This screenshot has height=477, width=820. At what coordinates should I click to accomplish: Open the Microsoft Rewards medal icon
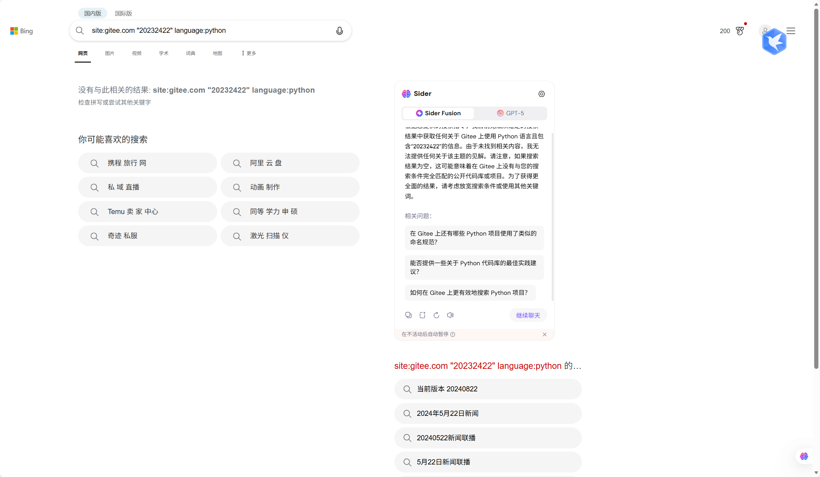[x=740, y=31]
